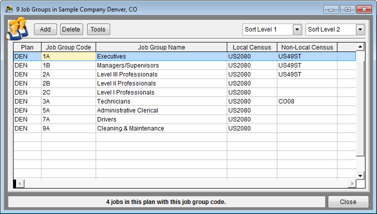Select the Cleaning & Maintenance cell
Screen dimensions: 377x214
click(x=162, y=128)
